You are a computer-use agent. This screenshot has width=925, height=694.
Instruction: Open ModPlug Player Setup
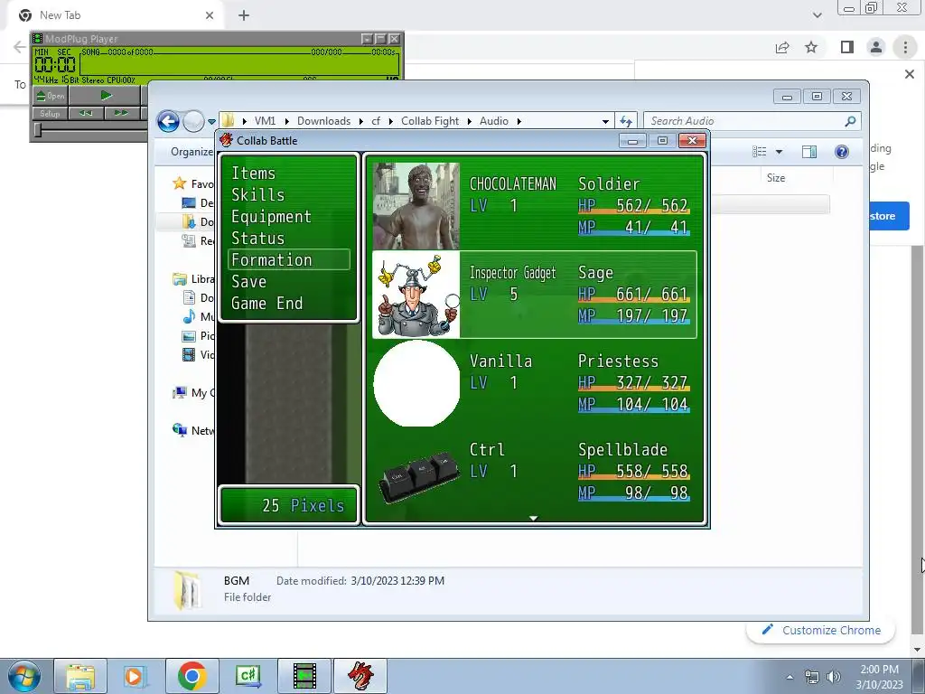[x=51, y=113]
